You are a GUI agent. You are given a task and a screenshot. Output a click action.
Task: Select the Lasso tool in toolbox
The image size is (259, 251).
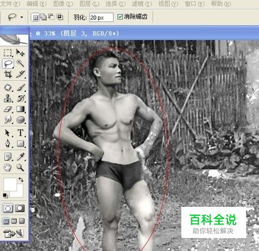pyautogui.click(x=8, y=63)
